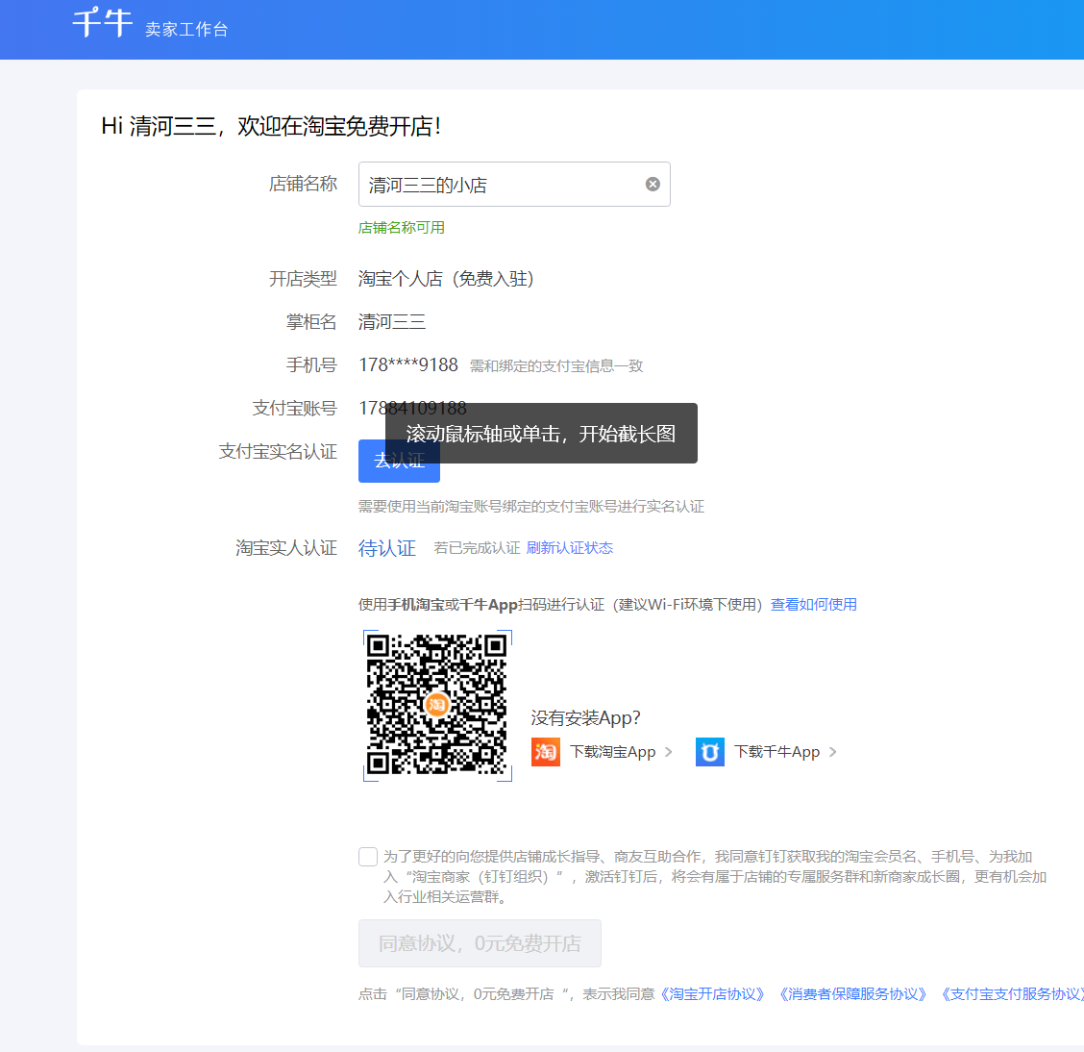Click 需和绑定的支付宝信息一致 hint
The image size is (1084, 1052).
point(556,365)
